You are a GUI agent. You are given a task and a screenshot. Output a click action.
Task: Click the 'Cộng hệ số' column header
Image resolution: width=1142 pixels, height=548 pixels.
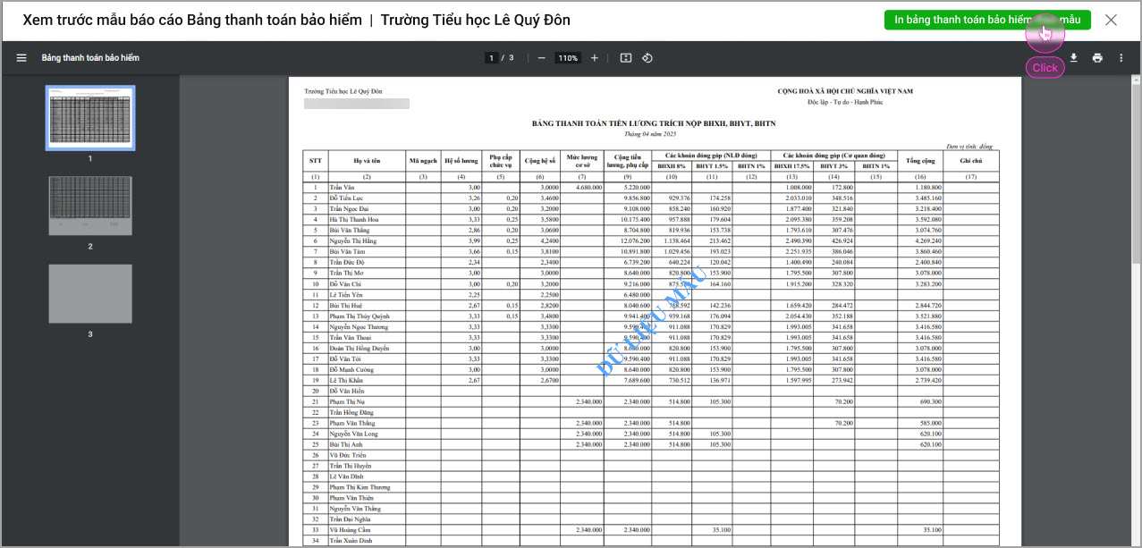pyautogui.click(x=540, y=161)
